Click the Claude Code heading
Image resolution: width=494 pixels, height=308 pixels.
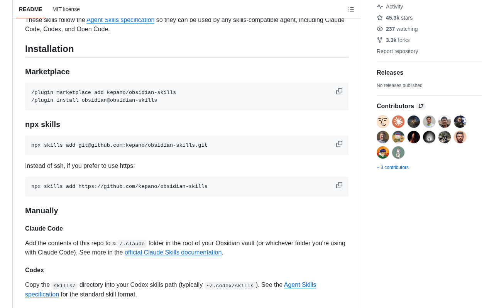[44, 229]
